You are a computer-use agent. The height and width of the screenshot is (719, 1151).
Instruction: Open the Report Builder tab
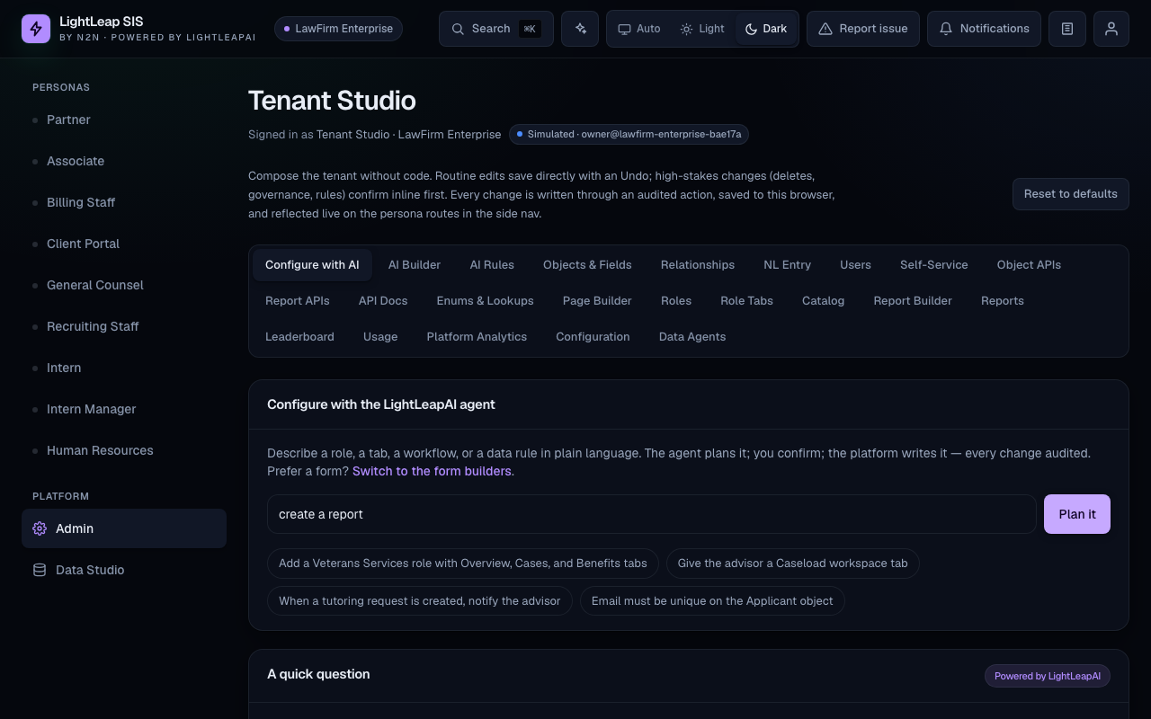[913, 301]
